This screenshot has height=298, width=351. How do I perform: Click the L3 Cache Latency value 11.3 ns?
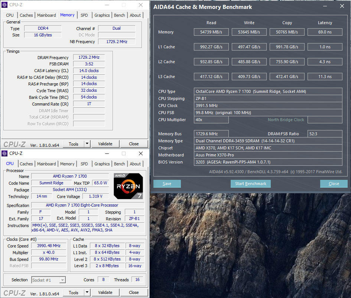point(325,77)
